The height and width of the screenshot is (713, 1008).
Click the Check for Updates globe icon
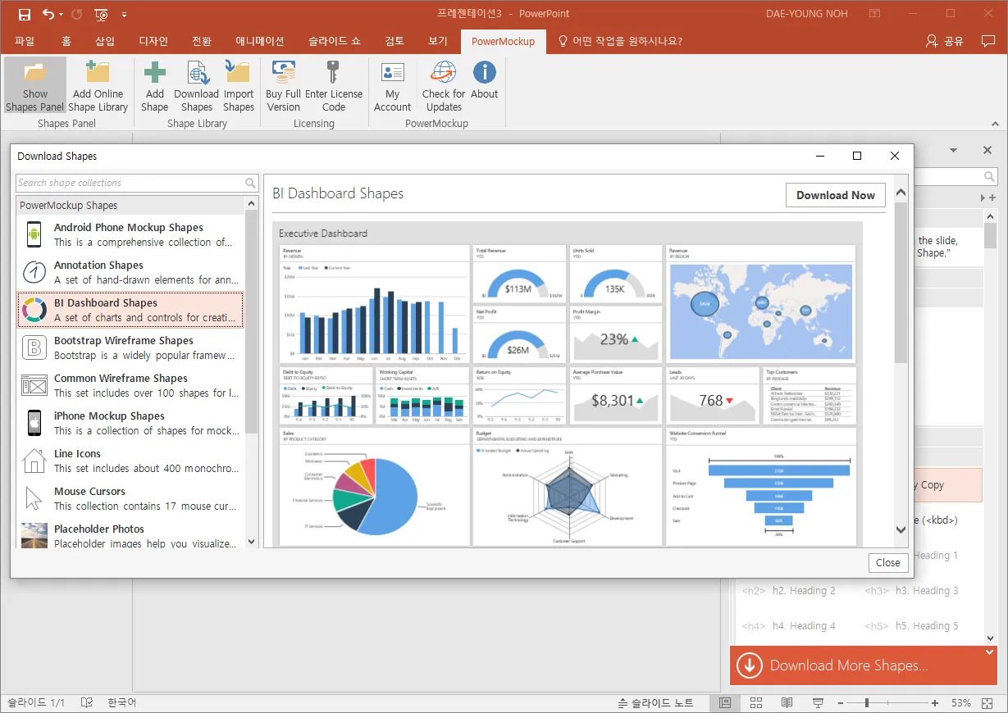[444, 73]
